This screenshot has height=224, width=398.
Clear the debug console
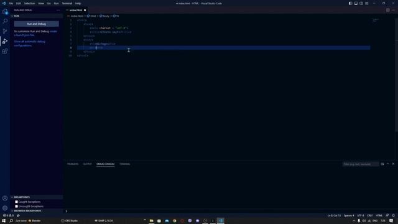382,164
